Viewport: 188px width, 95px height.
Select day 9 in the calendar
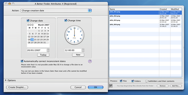pos(42,34)
